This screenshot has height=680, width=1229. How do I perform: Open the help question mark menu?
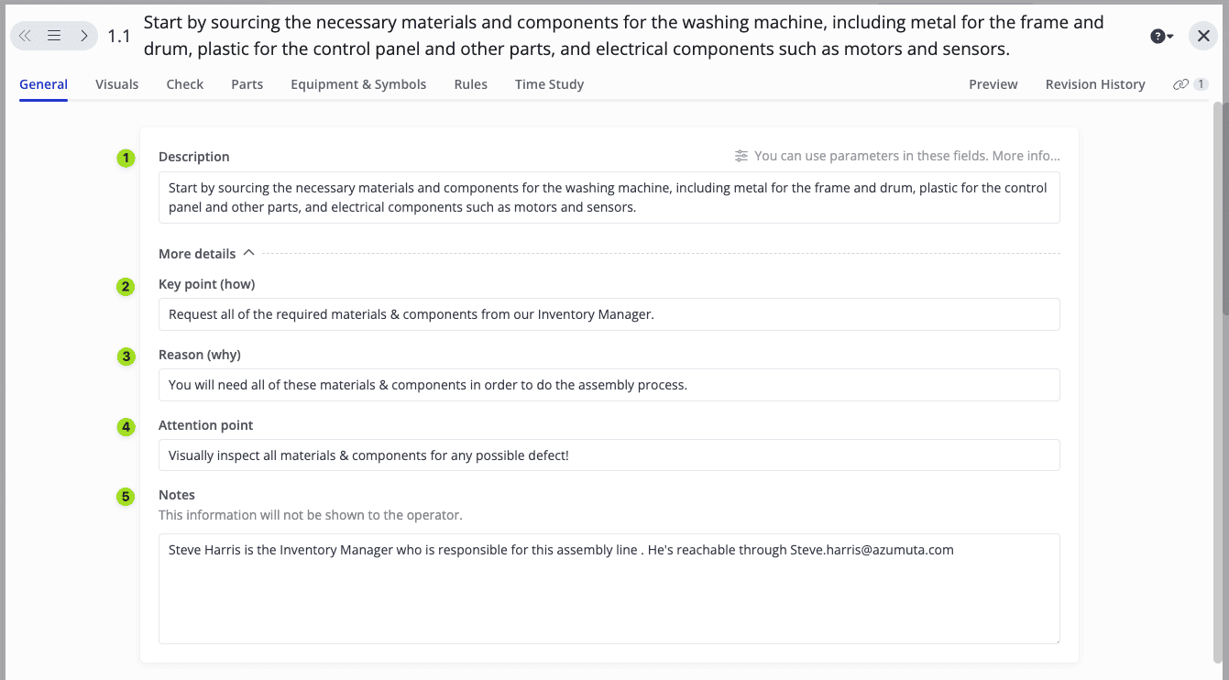(1161, 36)
